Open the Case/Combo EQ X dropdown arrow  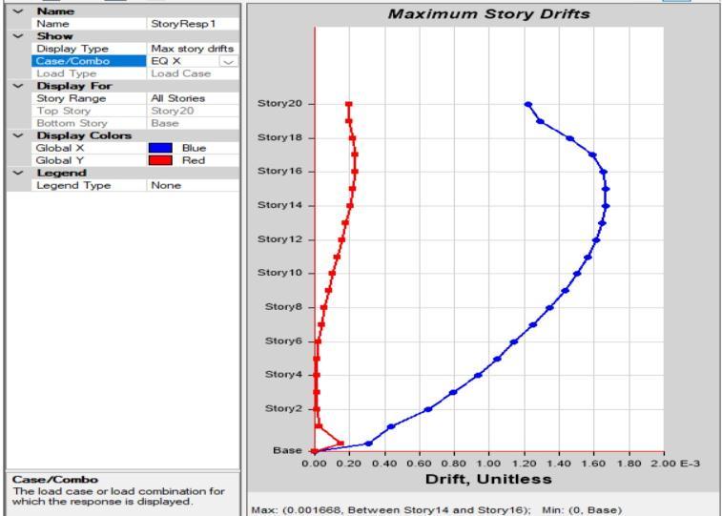pos(229,61)
